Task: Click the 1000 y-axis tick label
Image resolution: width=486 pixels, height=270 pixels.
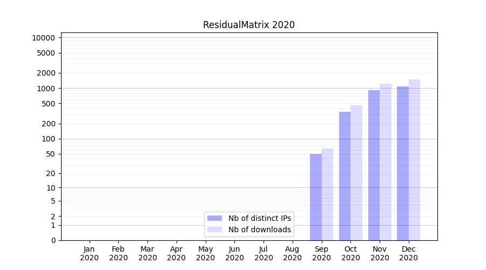Action: tap(45, 89)
